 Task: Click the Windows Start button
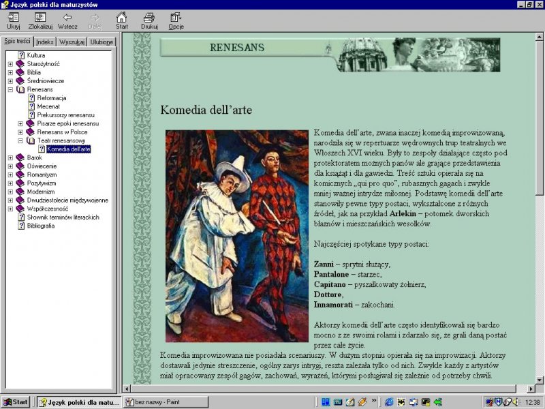(16, 402)
